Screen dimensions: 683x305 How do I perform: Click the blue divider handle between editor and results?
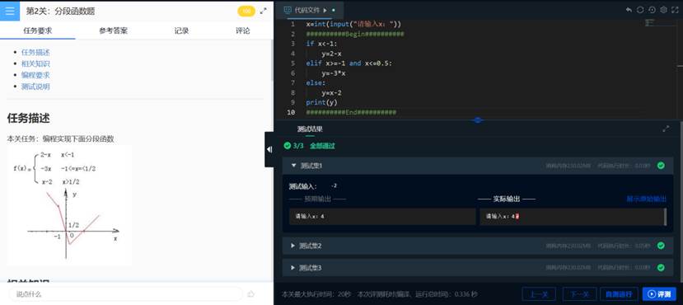click(478, 120)
